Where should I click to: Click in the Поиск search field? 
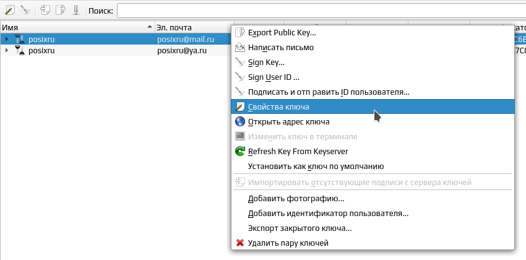(x=321, y=11)
